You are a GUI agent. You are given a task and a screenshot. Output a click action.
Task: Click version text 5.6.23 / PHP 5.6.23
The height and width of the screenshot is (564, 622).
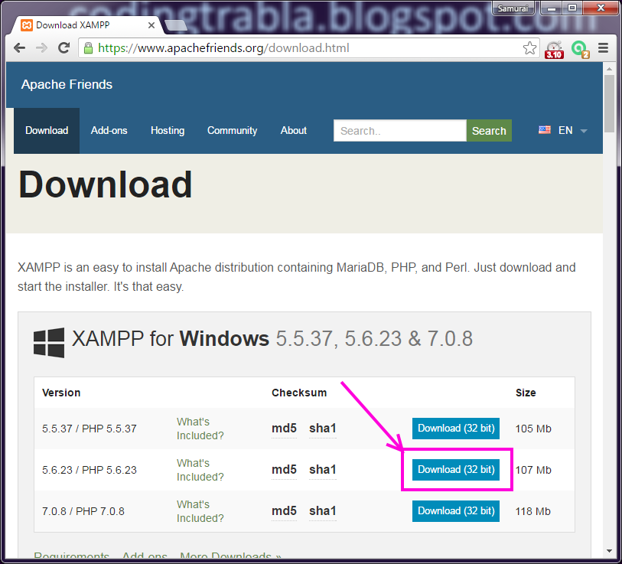click(x=90, y=471)
